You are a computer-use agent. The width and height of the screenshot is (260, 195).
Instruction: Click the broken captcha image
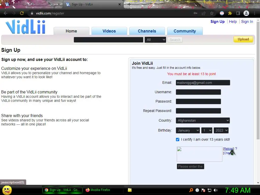pyautogui.click(x=200, y=154)
